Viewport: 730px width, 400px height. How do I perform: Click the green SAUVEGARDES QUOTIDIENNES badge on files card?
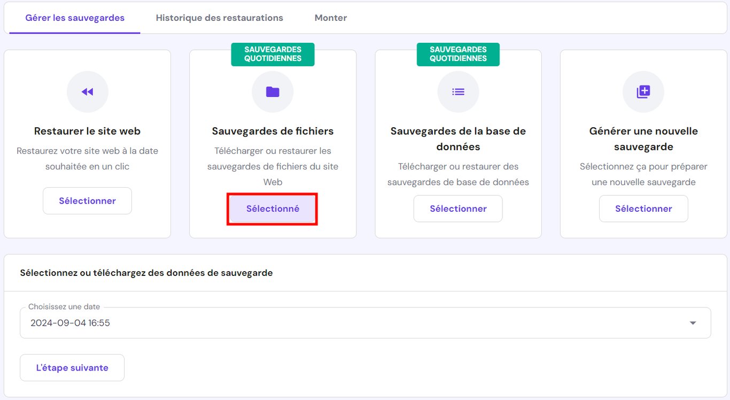[x=273, y=54]
